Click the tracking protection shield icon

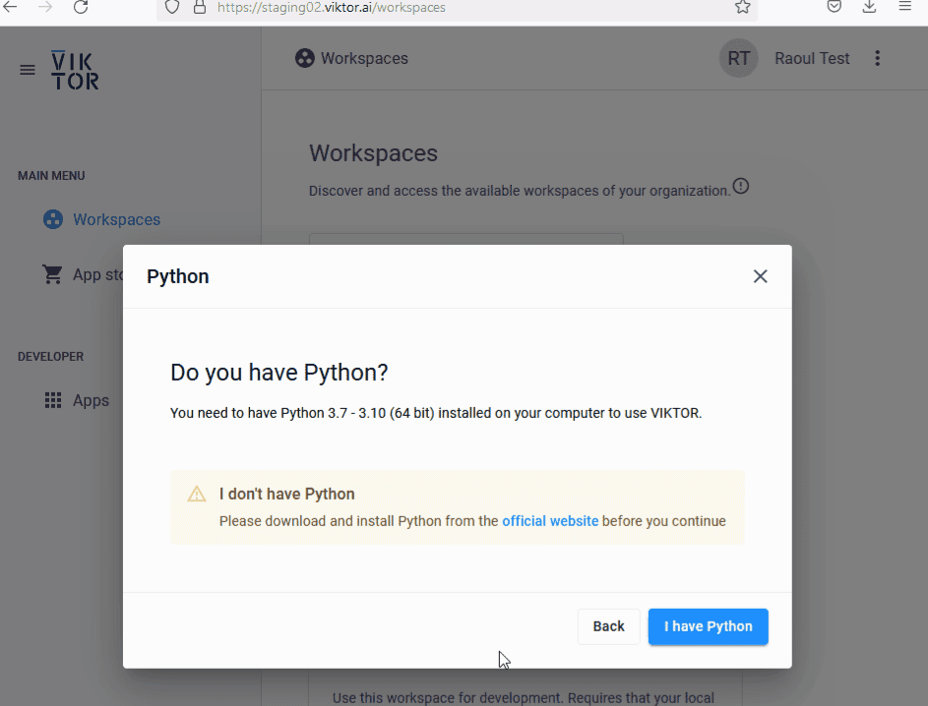pos(171,7)
